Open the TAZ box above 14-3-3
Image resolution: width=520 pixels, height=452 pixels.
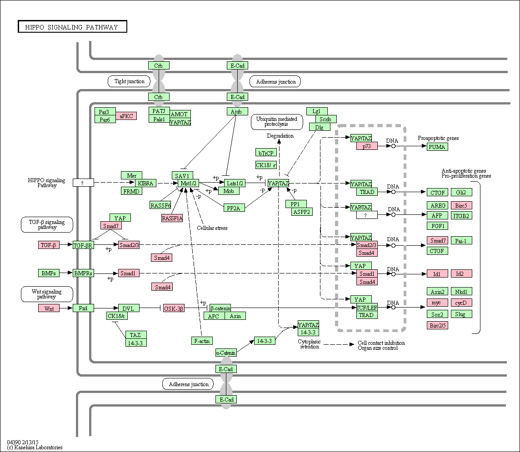click(136, 335)
